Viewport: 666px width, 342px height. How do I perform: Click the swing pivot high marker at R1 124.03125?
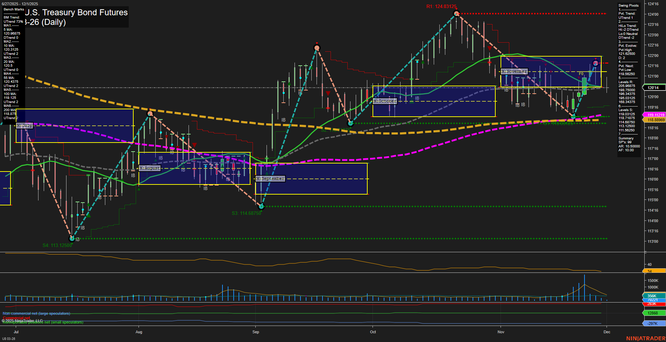point(456,14)
